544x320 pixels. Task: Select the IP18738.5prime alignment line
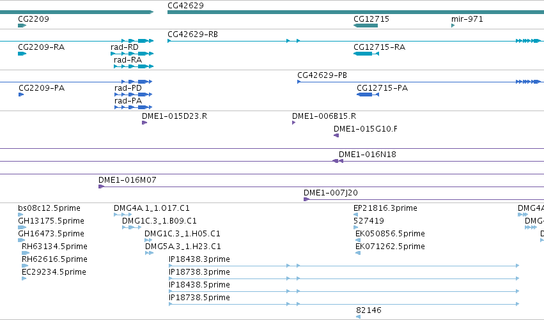click(x=344, y=304)
